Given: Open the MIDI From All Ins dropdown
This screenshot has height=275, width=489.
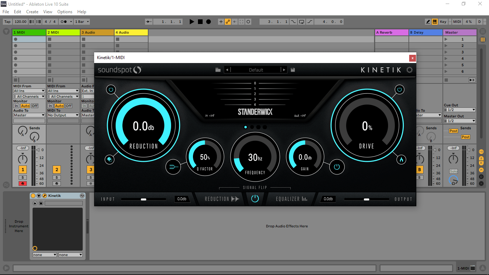Looking at the screenshot, I should point(29,91).
